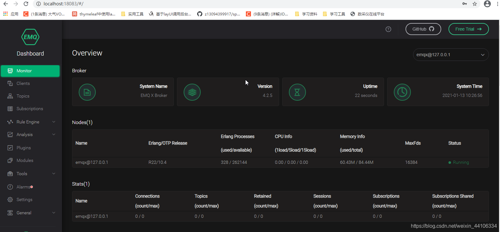Click the 0.00 / 0.00 / 0.00 CPU cell
Viewport: 500px width, 232px height.
(291, 162)
